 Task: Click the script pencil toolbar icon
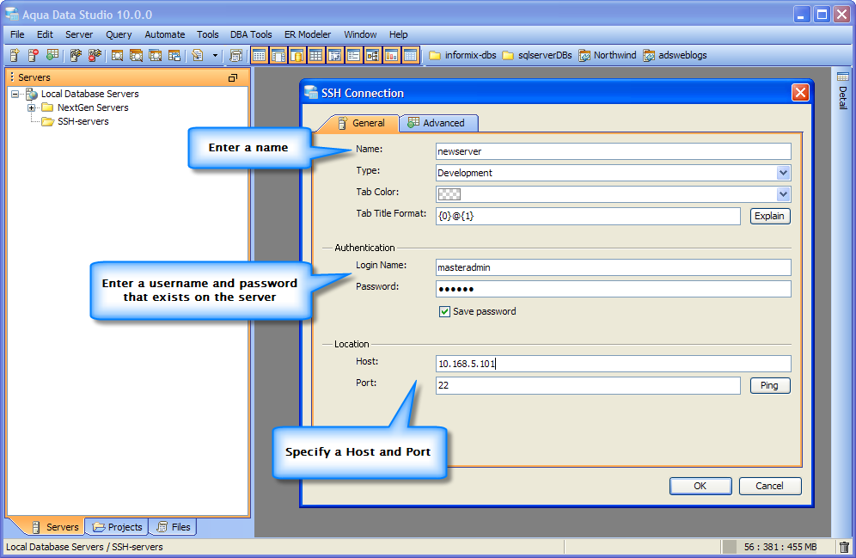pos(197,55)
